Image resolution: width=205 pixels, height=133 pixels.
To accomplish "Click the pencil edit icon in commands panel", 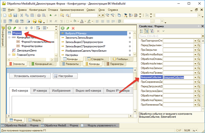I will click(x=67, y=28).
